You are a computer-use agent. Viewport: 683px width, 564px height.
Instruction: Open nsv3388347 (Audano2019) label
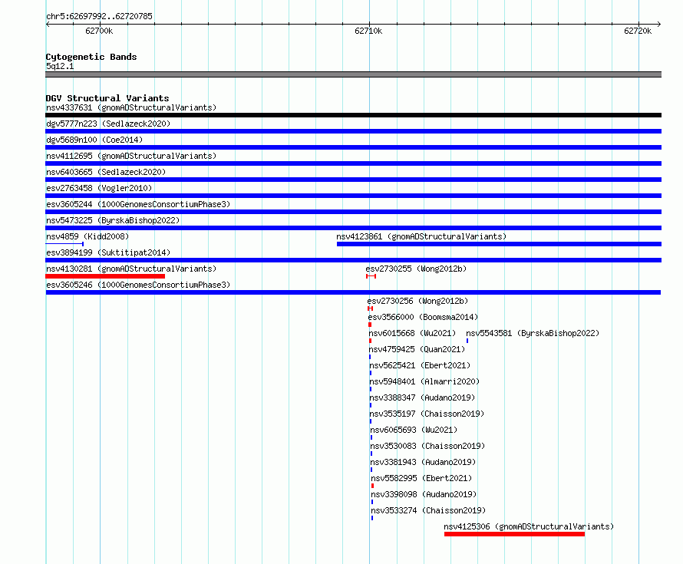point(422,397)
